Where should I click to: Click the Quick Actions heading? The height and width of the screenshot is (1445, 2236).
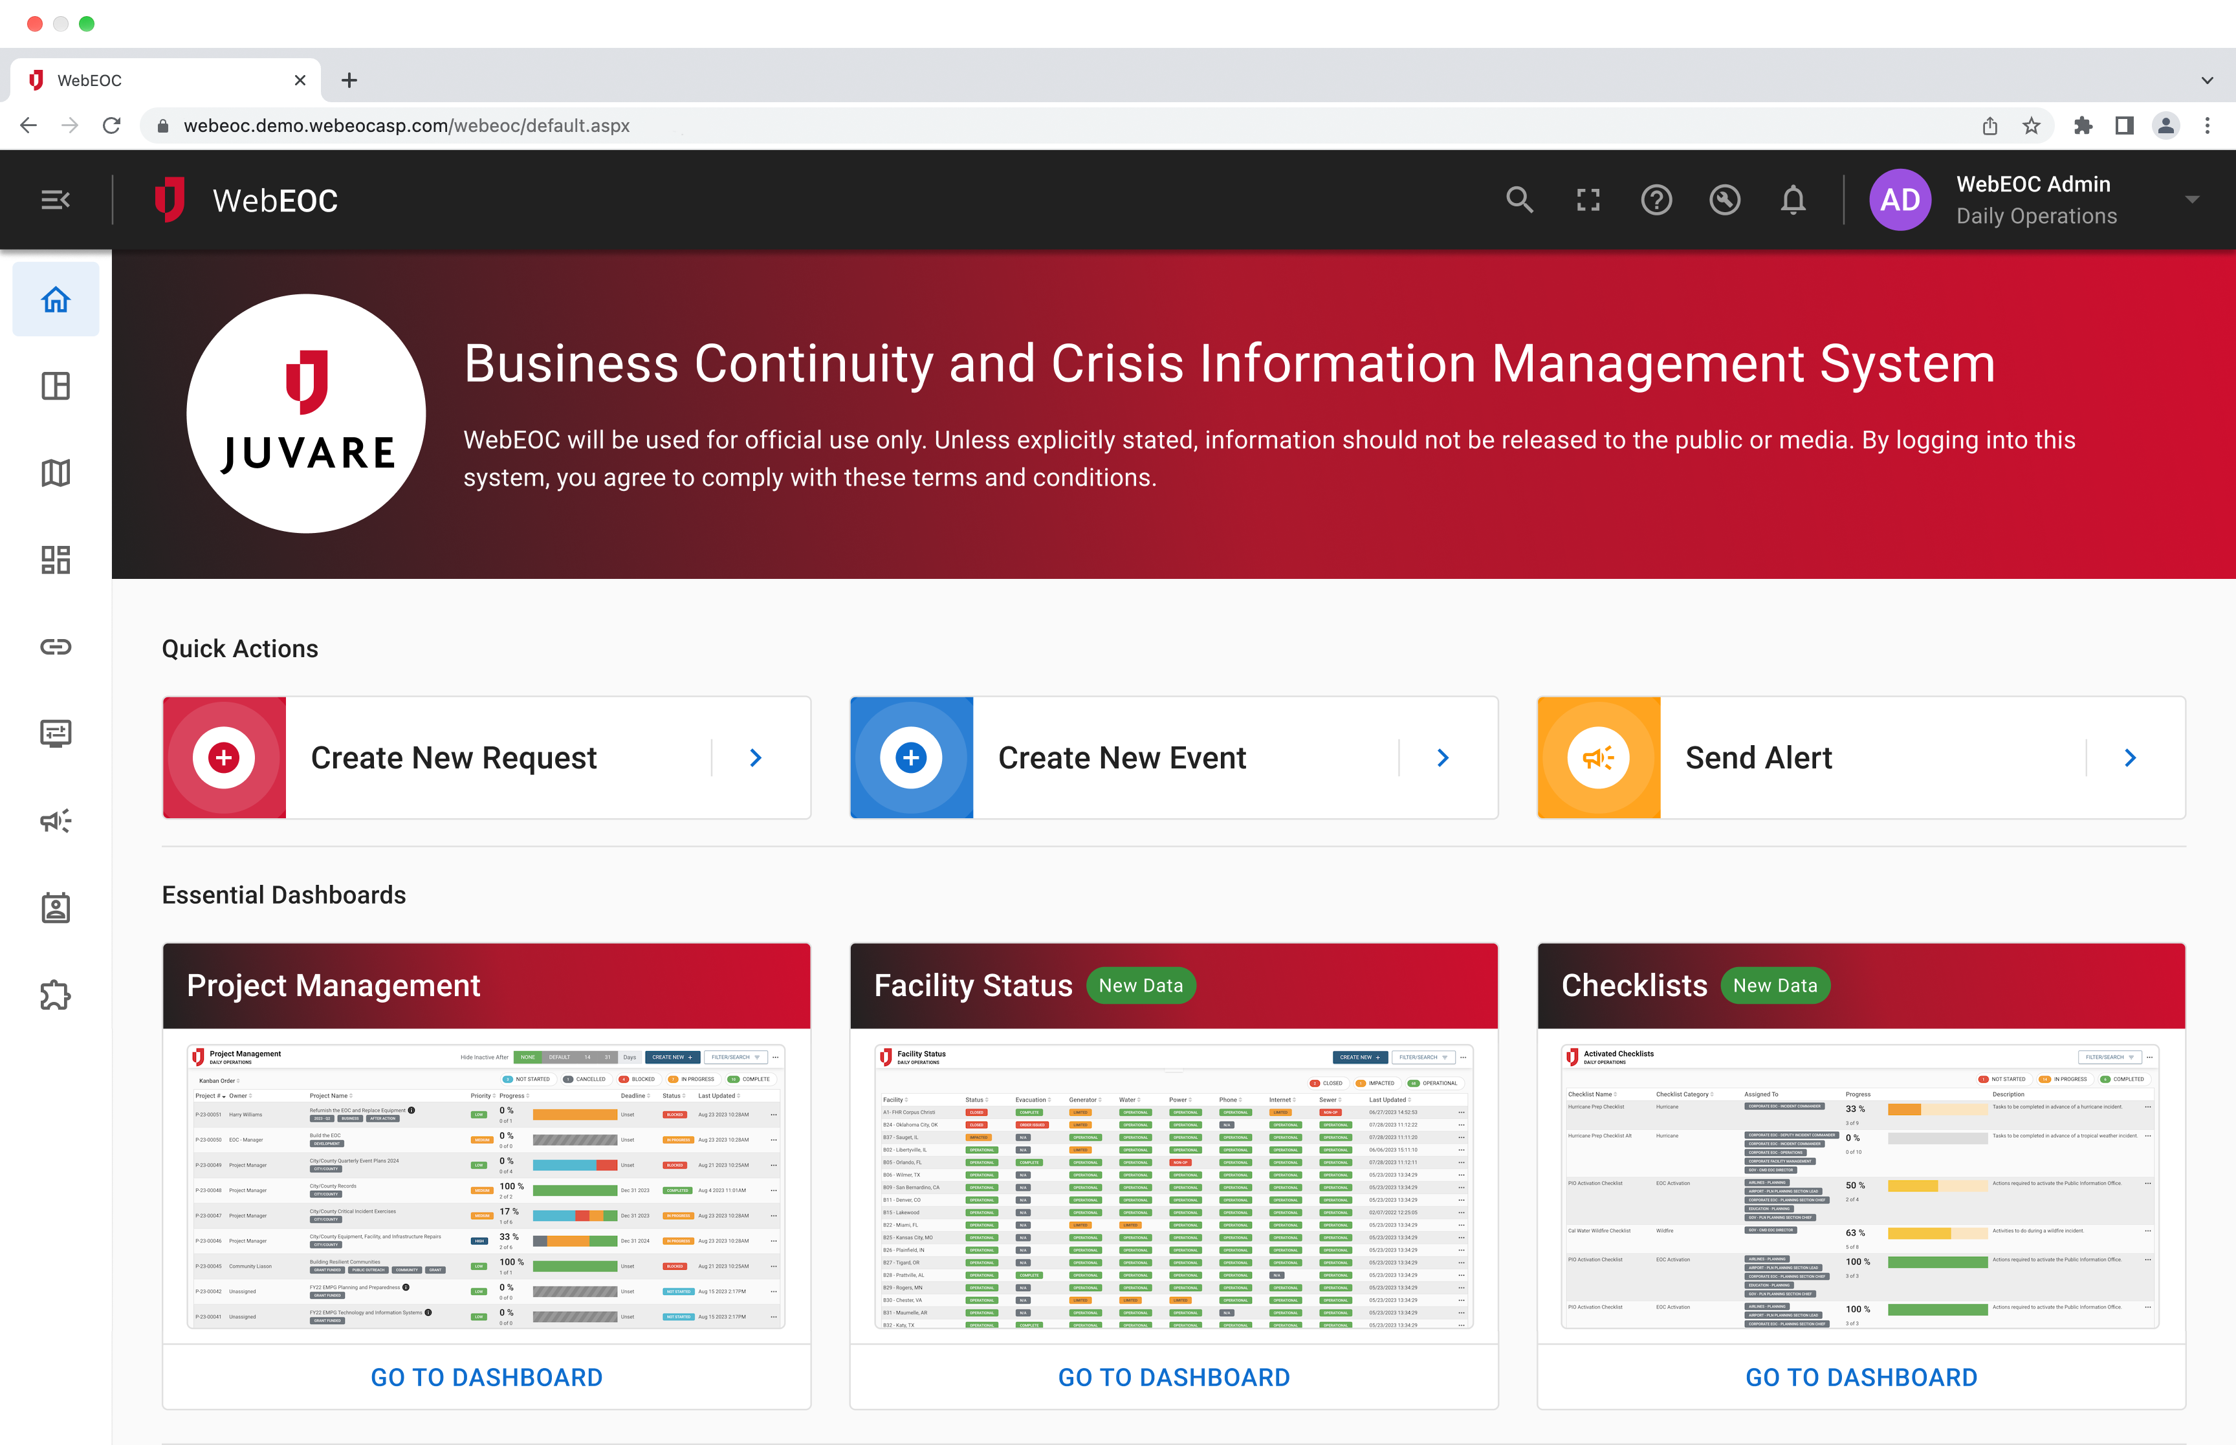point(239,648)
